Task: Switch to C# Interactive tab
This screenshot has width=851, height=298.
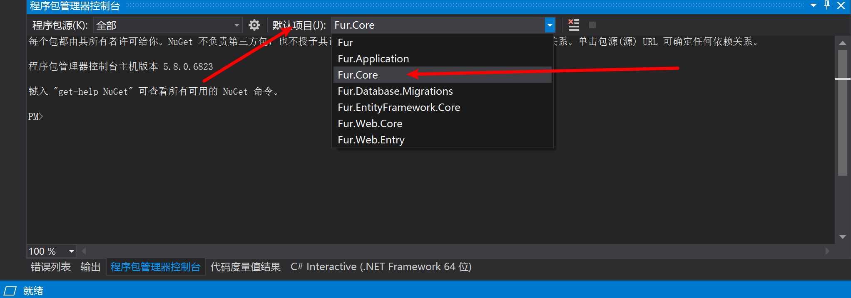Action: point(381,267)
